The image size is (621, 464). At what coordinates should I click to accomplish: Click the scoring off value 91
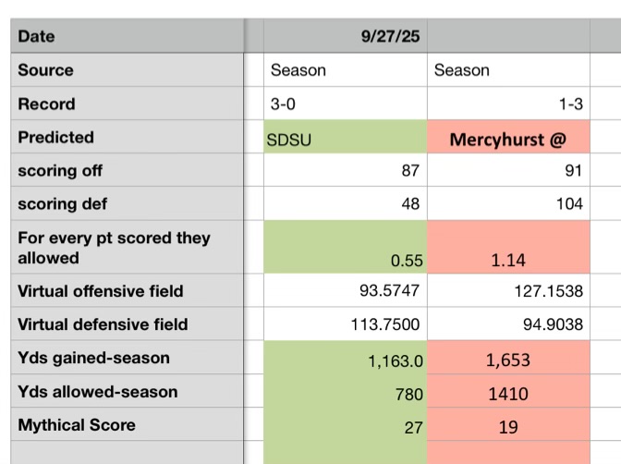[509, 171]
